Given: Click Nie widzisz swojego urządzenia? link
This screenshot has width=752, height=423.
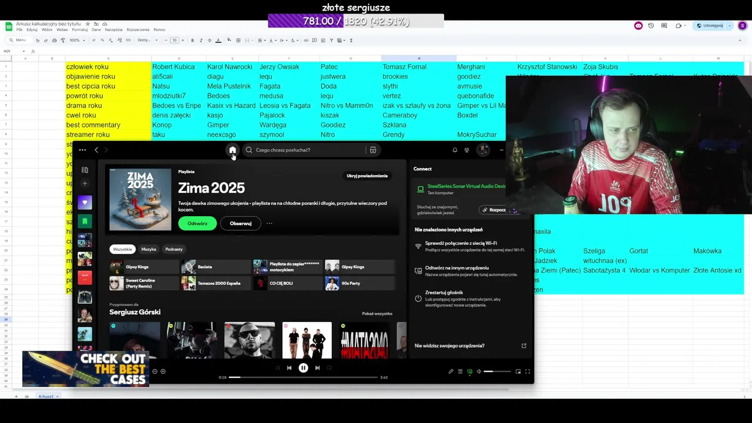Looking at the screenshot, I should point(449,345).
